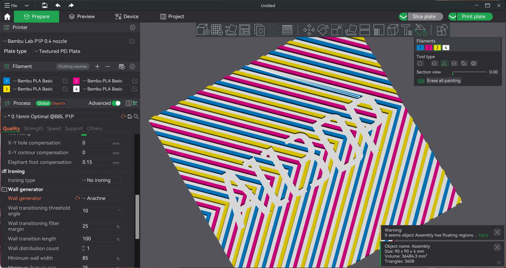
Task: Select the Fill bucket tool type
Action: tap(464, 64)
